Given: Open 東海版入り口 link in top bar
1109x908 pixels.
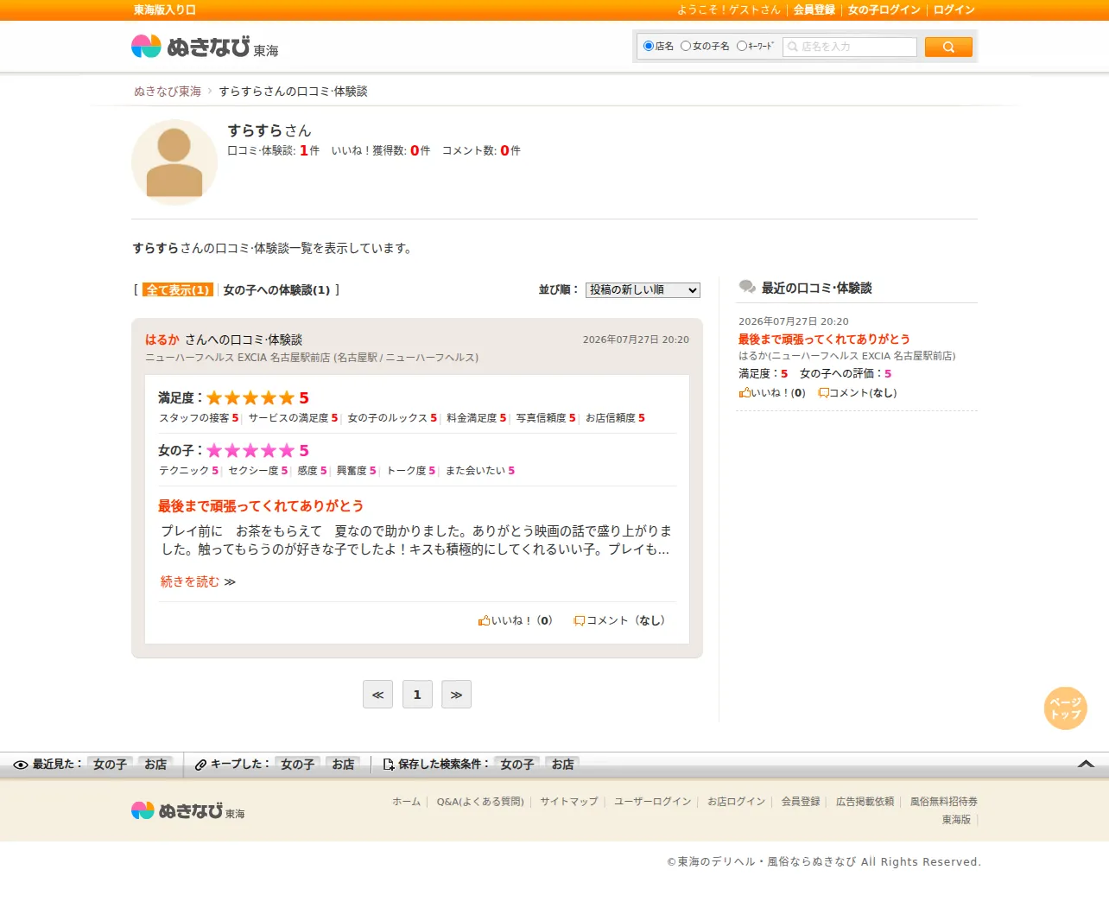Looking at the screenshot, I should pos(165,10).
